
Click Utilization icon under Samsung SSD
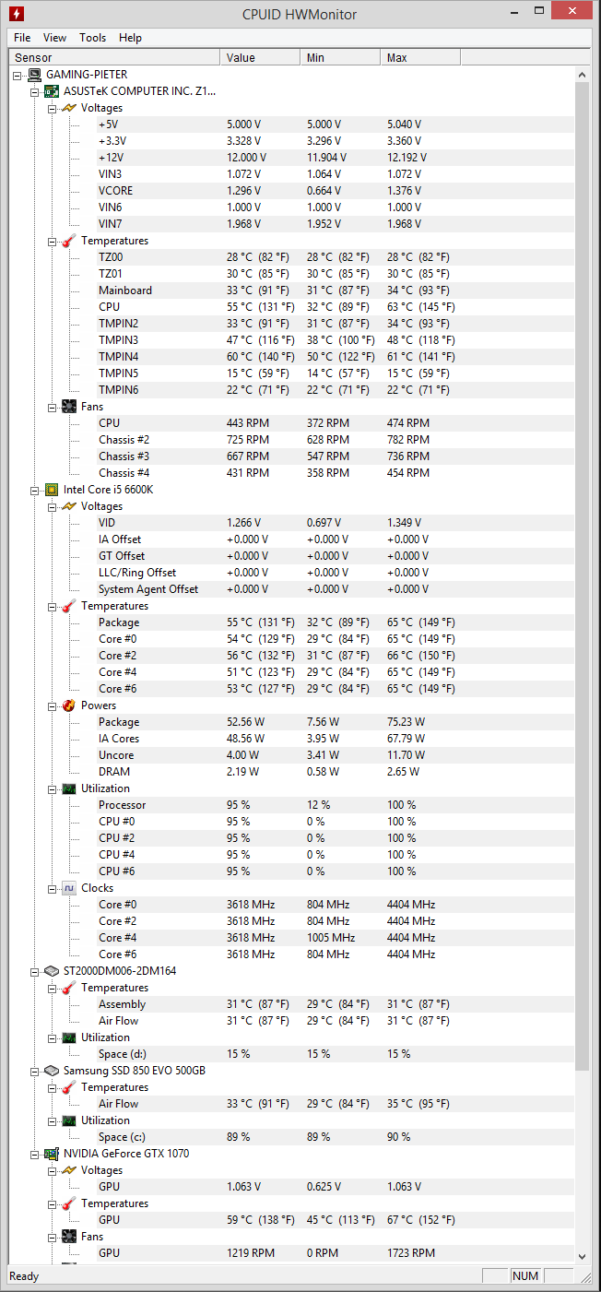pyautogui.click(x=69, y=1120)
